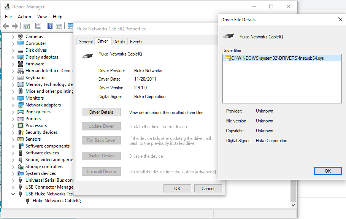The width and height of the screenshot is (346, 219).
Task: Click the Processors category icon
Action: [21, 125]
